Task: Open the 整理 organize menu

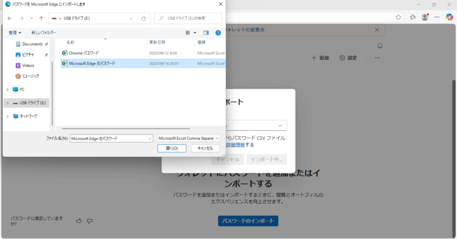Action: [15, 33]
